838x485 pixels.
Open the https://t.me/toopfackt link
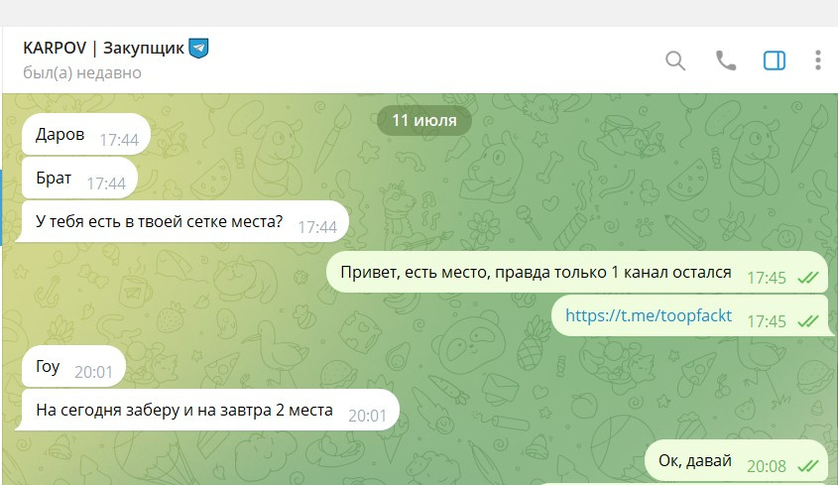click(649, 315)
